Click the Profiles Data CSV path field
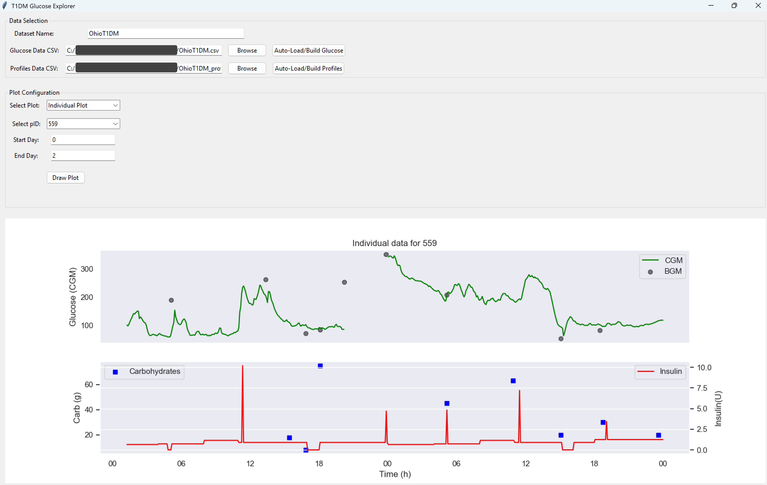The height and width of the screenshot is (485, 767). click(x=144, y=69)
